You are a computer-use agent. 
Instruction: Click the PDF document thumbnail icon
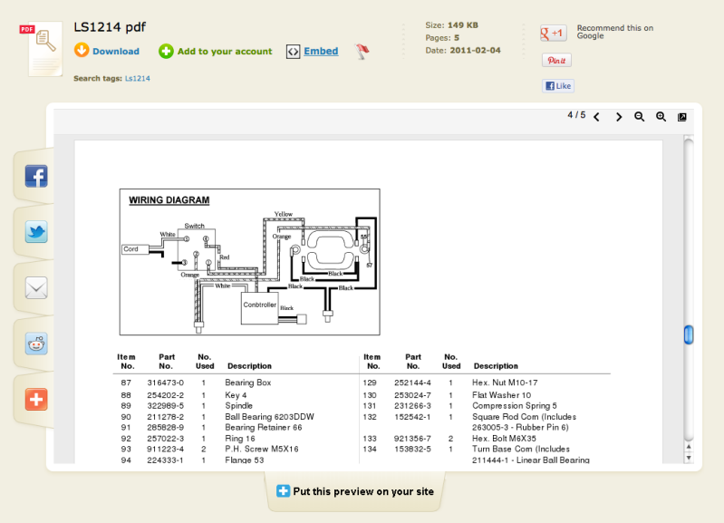click(42, 49)
